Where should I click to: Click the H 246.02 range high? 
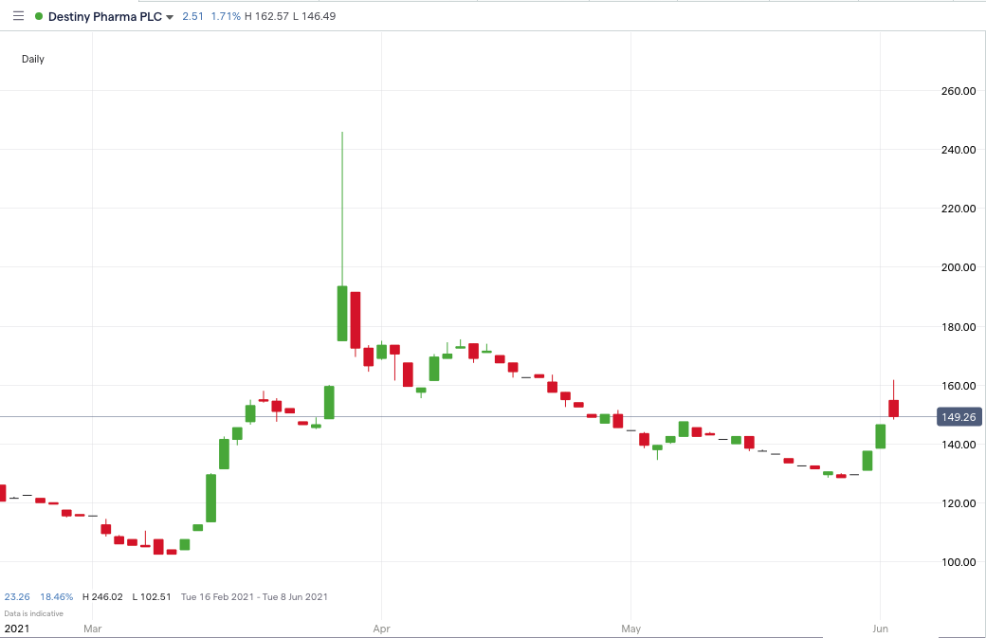coord(102,596)
